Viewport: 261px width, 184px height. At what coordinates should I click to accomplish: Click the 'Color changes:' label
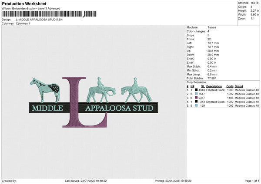click(x=196, y=31)
